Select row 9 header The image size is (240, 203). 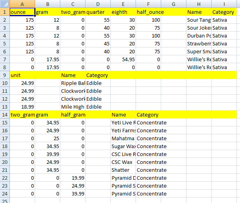pos(5,75)
